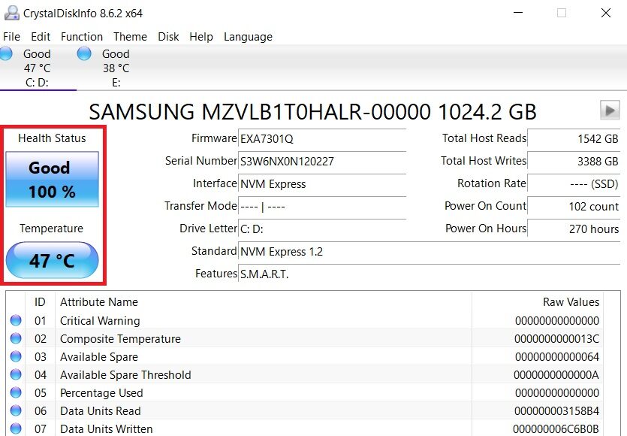Select the Percentage Used attribute name
The image size is (627, 436).
(x=101, y=392)
